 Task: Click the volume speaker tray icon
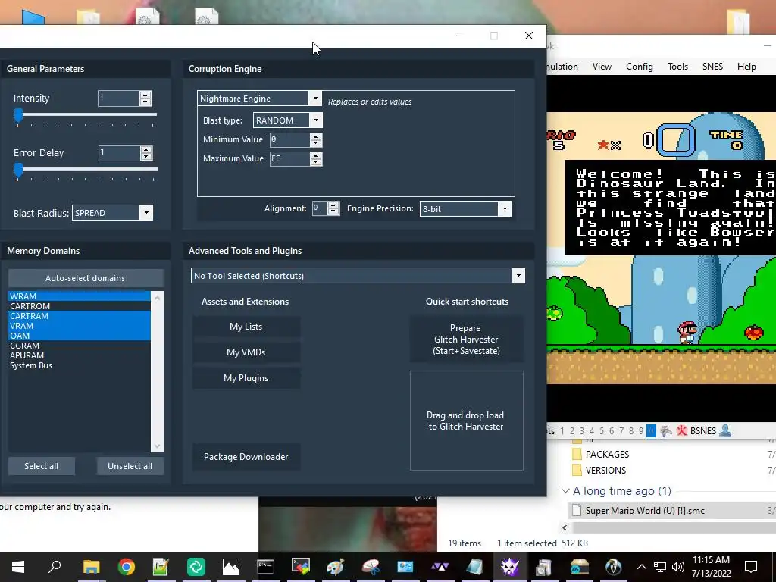point(678,567)
